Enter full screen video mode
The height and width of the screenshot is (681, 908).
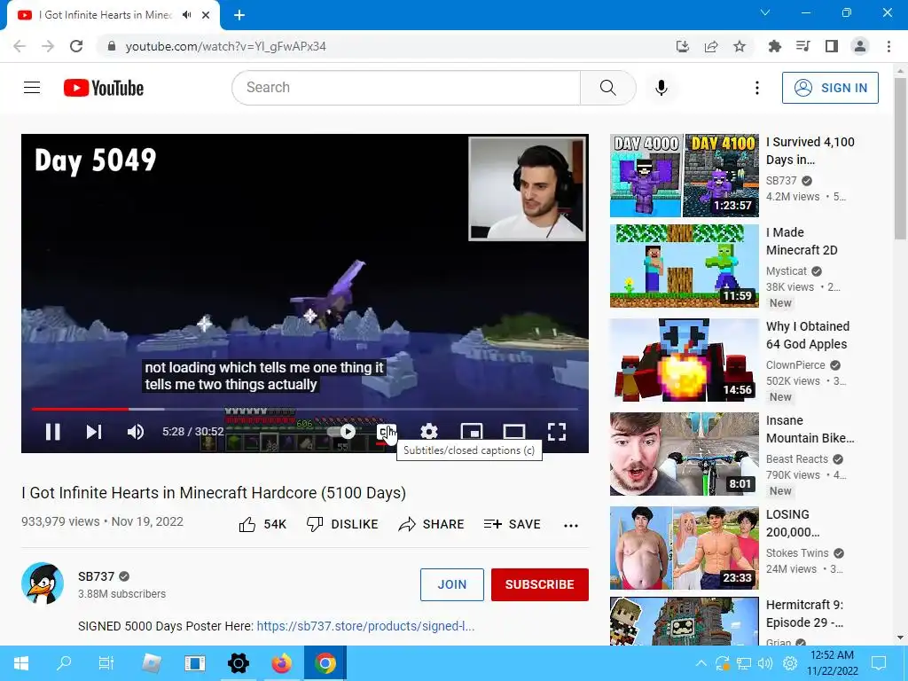coord(557,432)
